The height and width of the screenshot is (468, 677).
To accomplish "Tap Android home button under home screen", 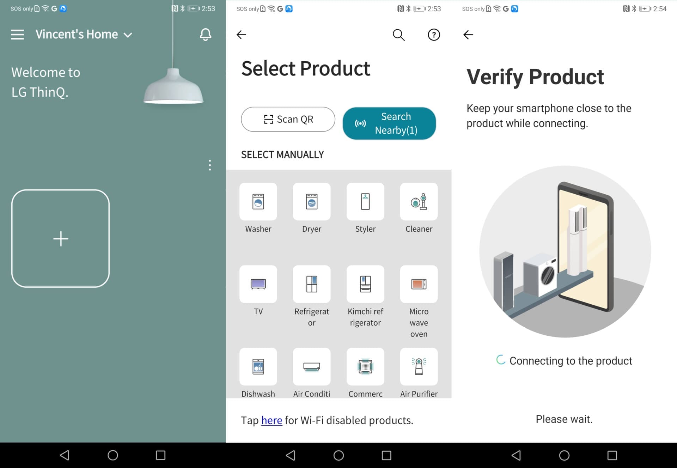I will 113,455.
